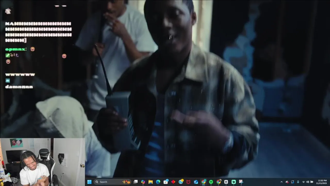Open the red diamond app on taskbar
The height and width of the screenshot is (186, 330).
(173, 182)
